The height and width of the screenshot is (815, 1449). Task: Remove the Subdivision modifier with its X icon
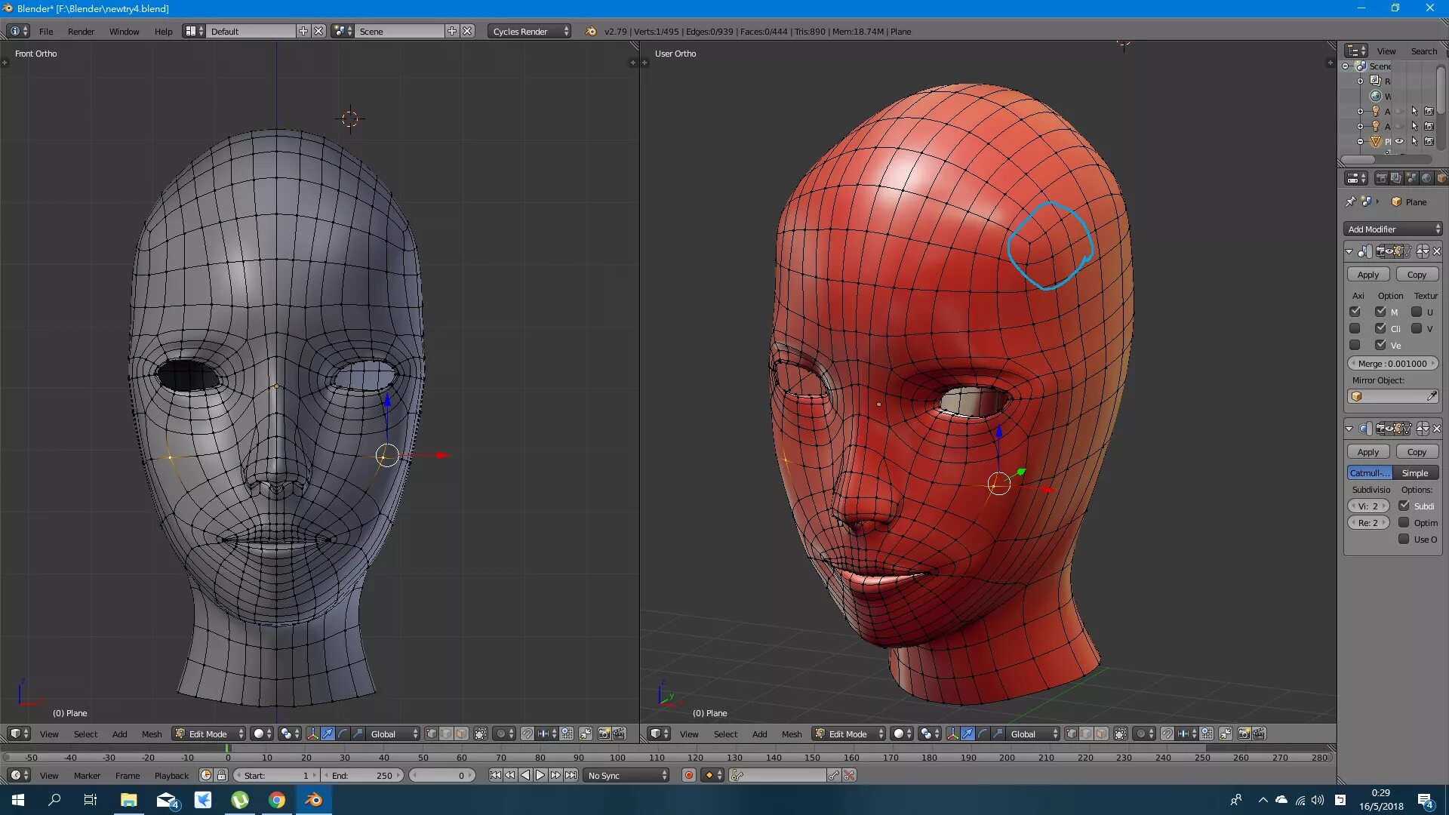tap(1436, 429)
